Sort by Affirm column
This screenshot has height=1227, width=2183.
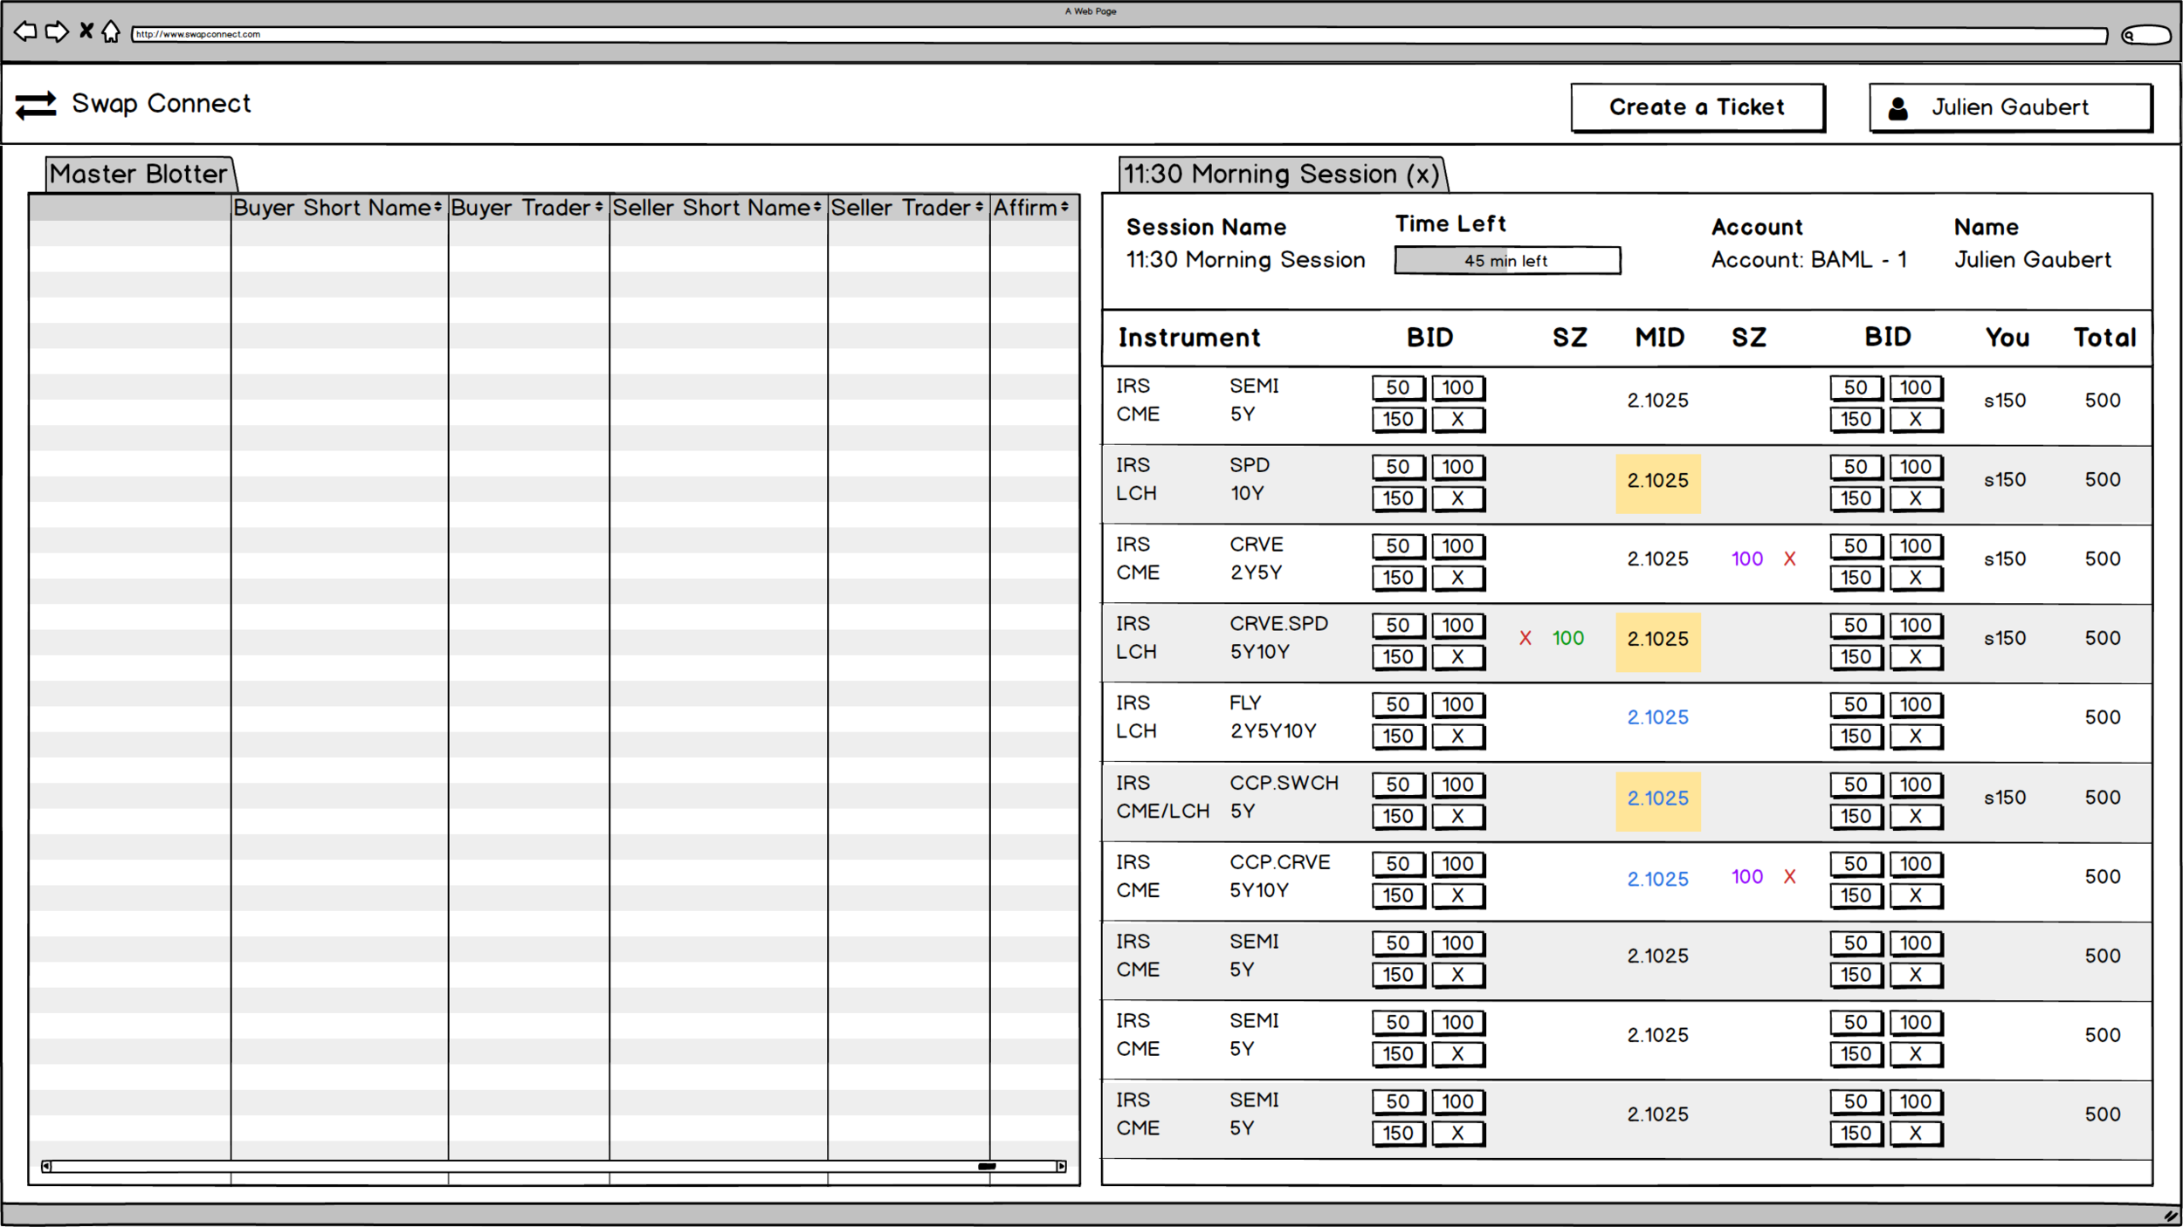1034,208
